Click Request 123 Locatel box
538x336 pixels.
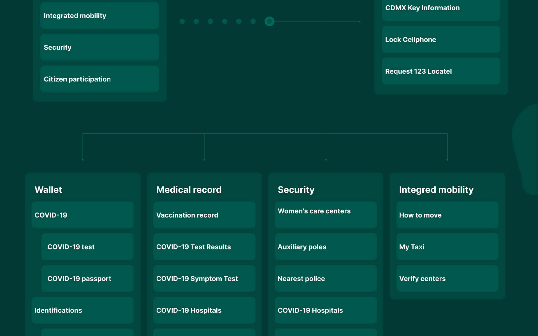[441, 71]
